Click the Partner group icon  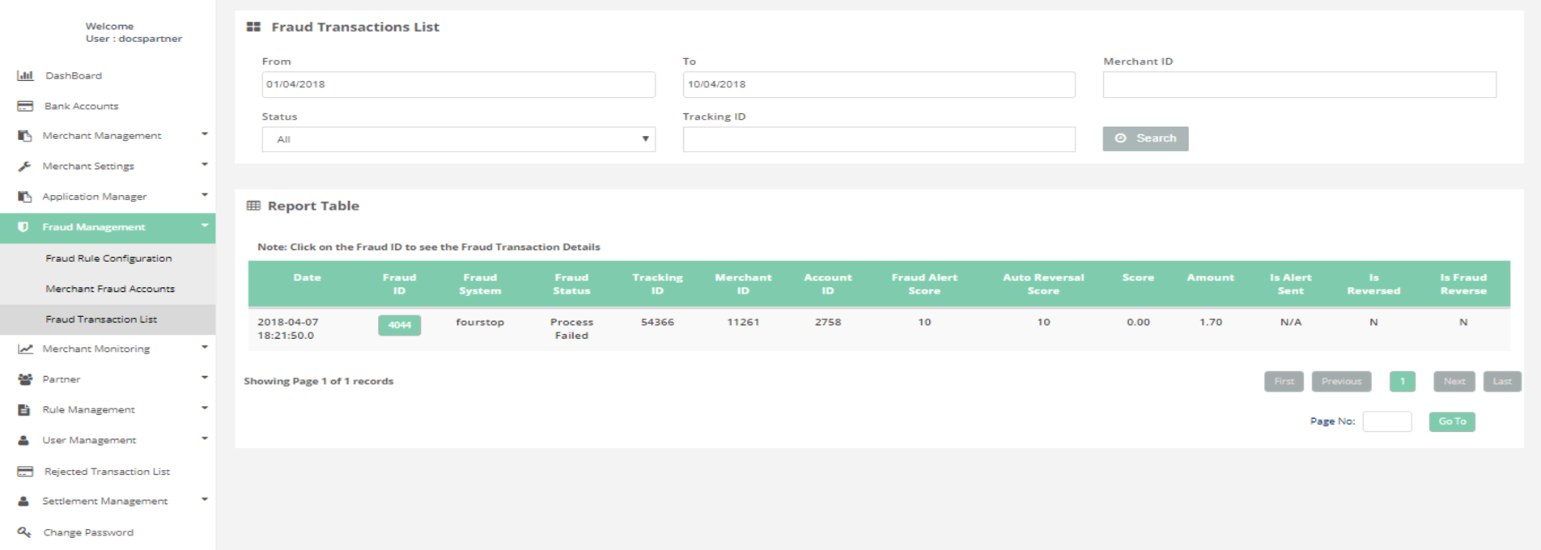[25, 379]
